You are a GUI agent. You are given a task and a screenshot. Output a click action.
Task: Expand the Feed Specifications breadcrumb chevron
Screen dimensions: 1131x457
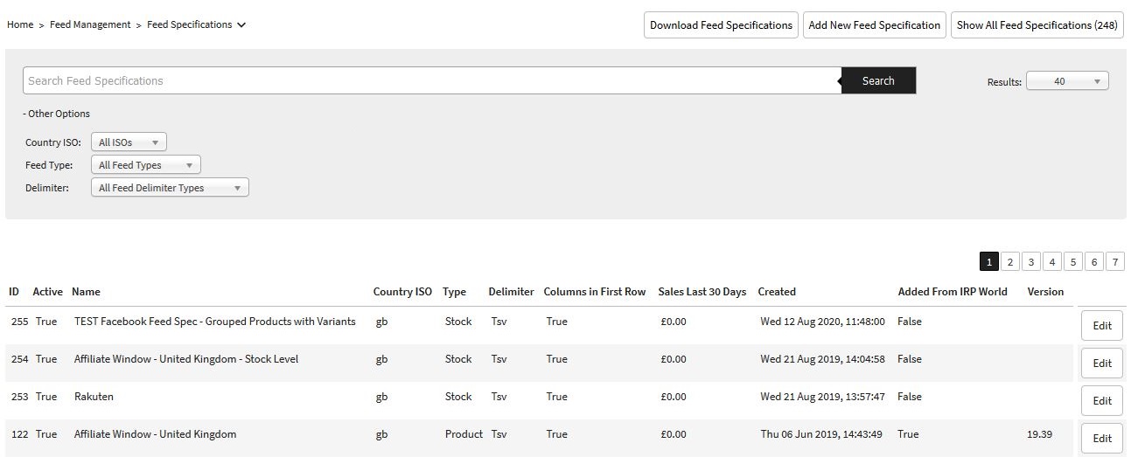241,24
